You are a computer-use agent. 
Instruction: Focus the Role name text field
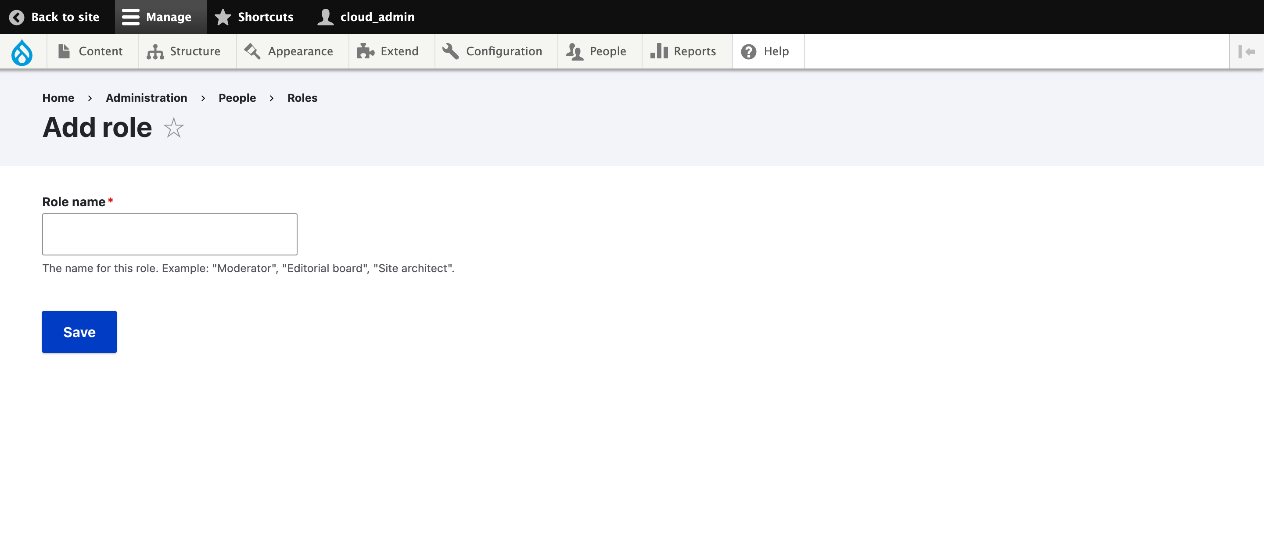[x=169, y=234]
